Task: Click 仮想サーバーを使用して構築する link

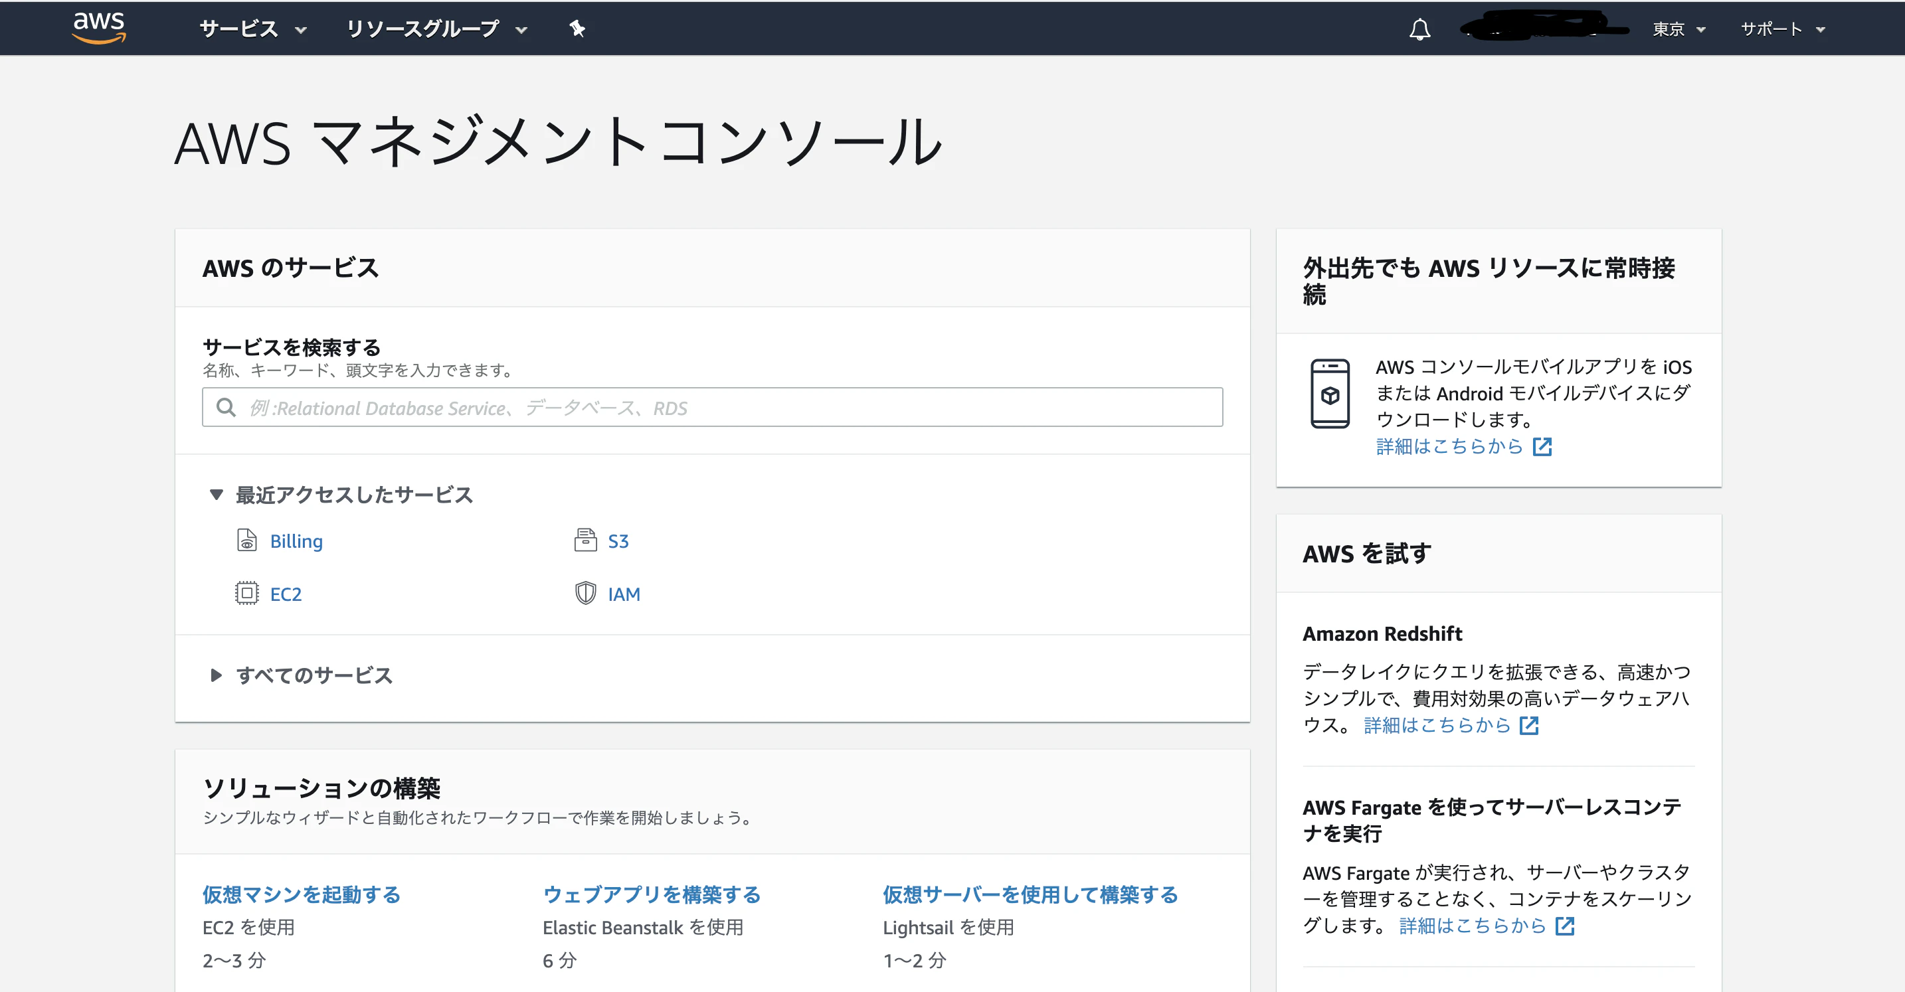Action: (1030, 894)
